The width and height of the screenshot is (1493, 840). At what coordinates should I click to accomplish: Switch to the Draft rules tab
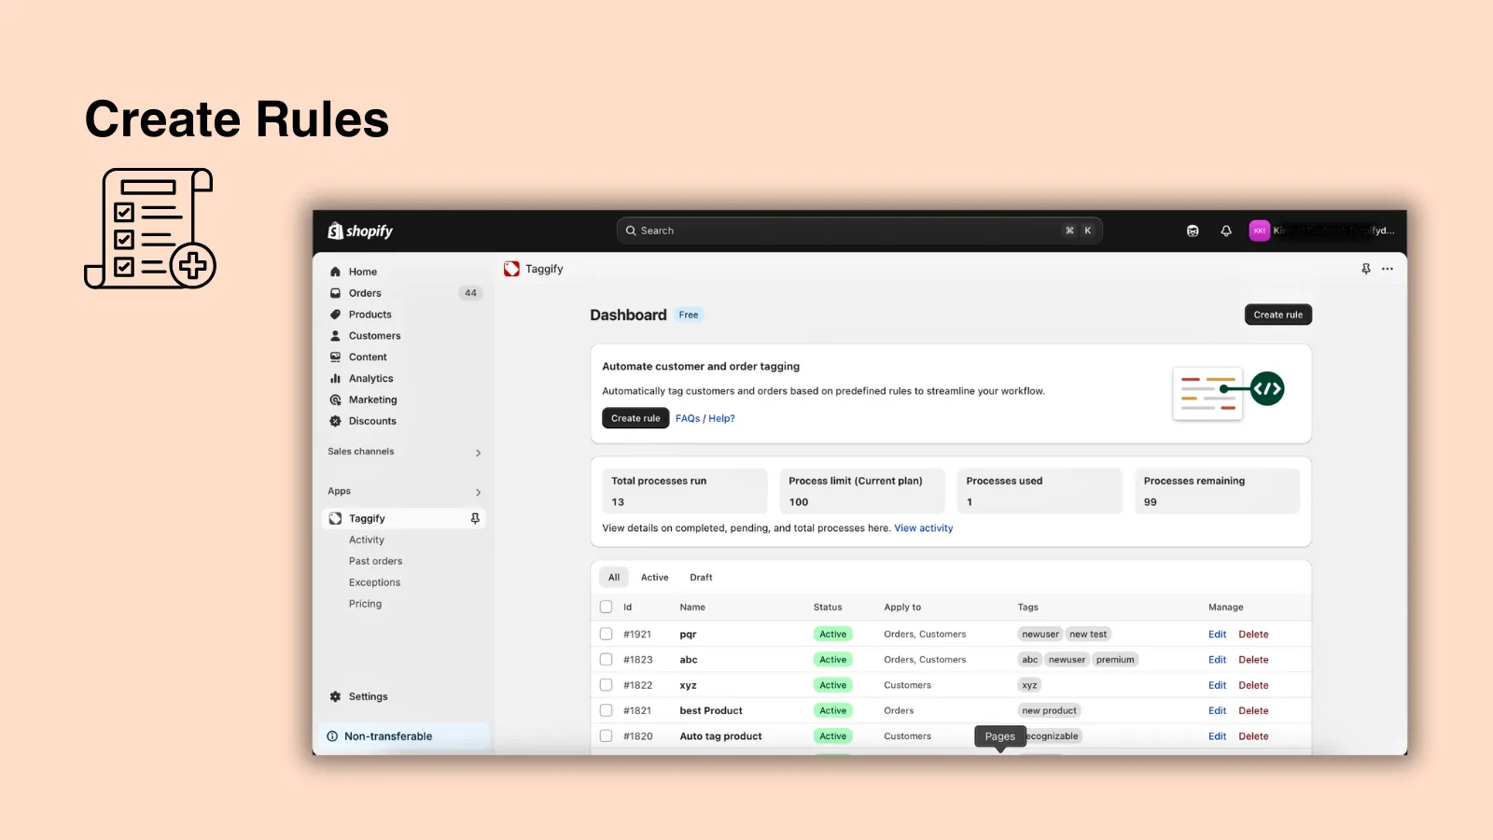701,578
